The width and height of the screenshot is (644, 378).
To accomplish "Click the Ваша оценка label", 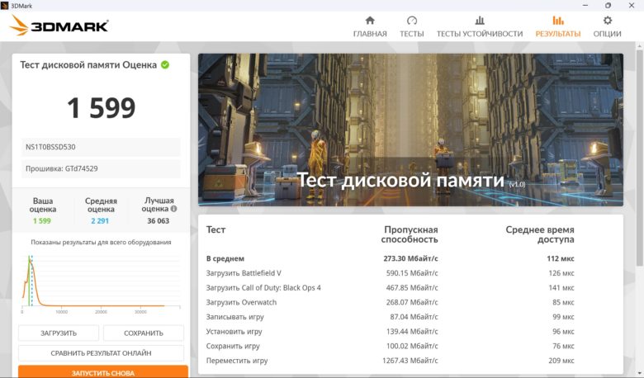I will (43, 205).
